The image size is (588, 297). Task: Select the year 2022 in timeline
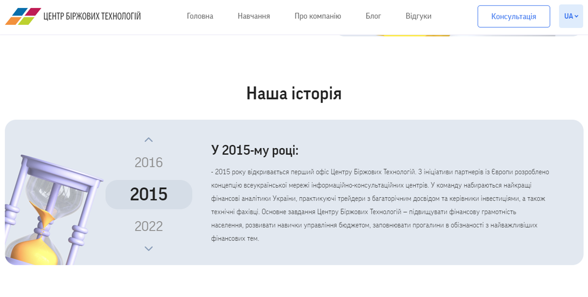[x=149, y=226]
